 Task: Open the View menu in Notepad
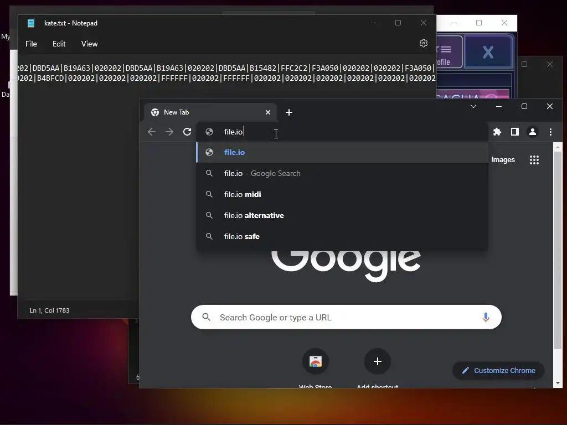[89, 44]
